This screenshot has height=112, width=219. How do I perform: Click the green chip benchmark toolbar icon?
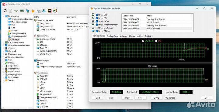coord(16,11)
